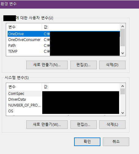Select the ComSpec system variable
This screenshot has width=139, height=154.
[x=64, y=94]
